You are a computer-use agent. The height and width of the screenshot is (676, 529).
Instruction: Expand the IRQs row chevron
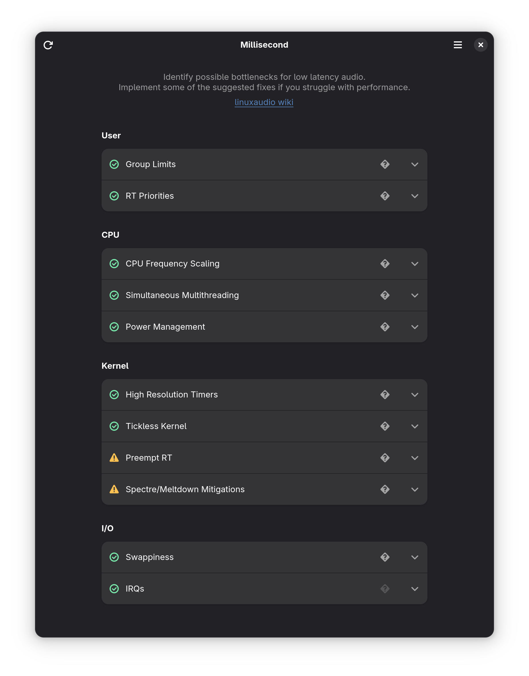tap(415, 589)
